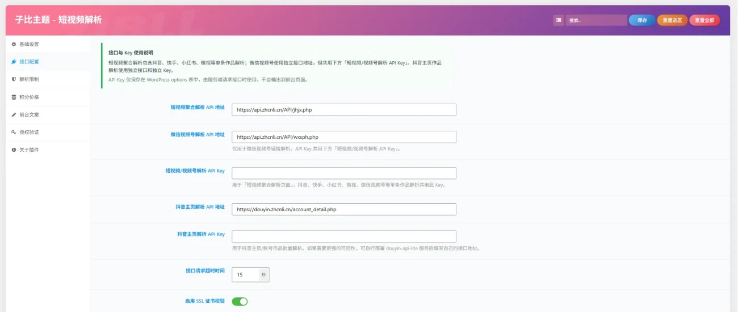Edit the 抖音主页解析 API 地址 field
The image size is (738, 312).
344,210
